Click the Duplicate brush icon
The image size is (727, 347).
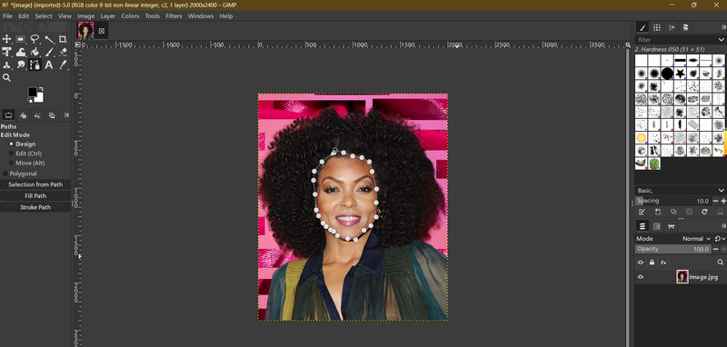673,212
